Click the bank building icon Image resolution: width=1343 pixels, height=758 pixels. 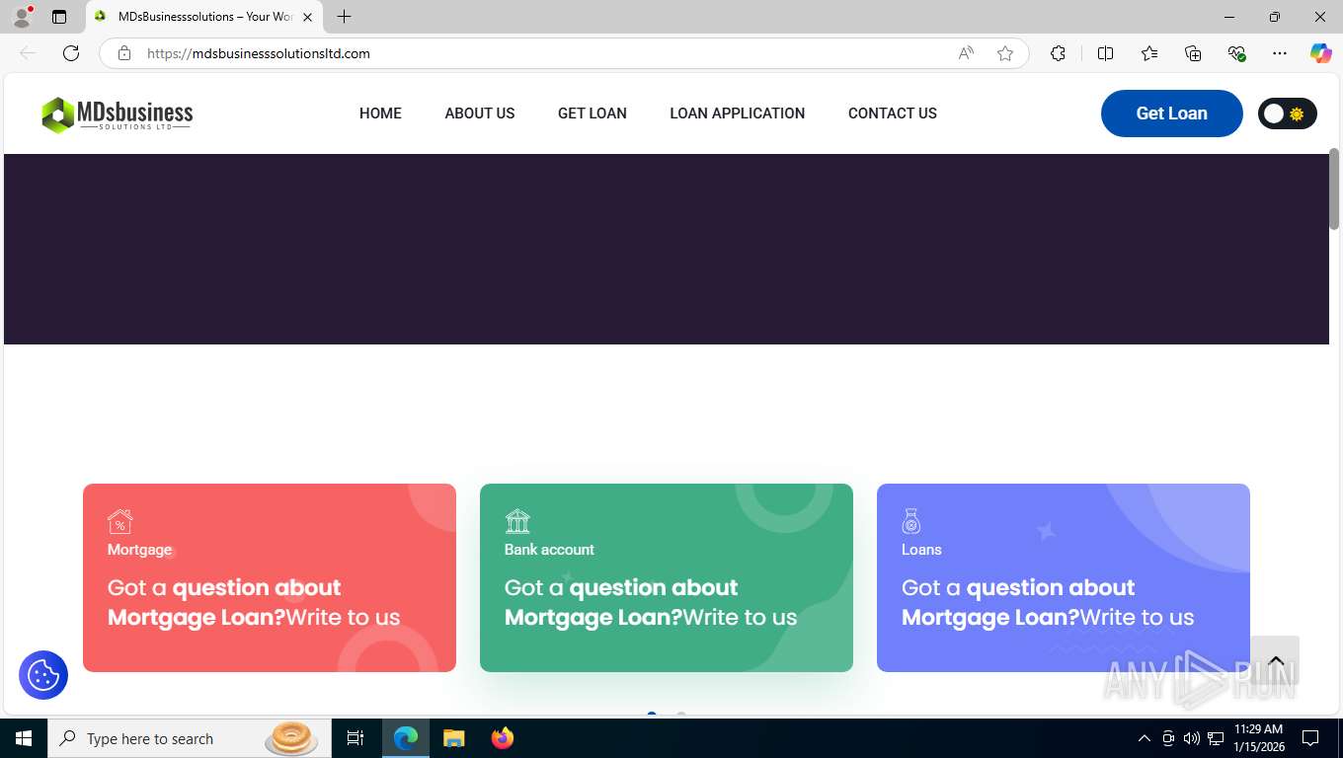click(517, 520)
